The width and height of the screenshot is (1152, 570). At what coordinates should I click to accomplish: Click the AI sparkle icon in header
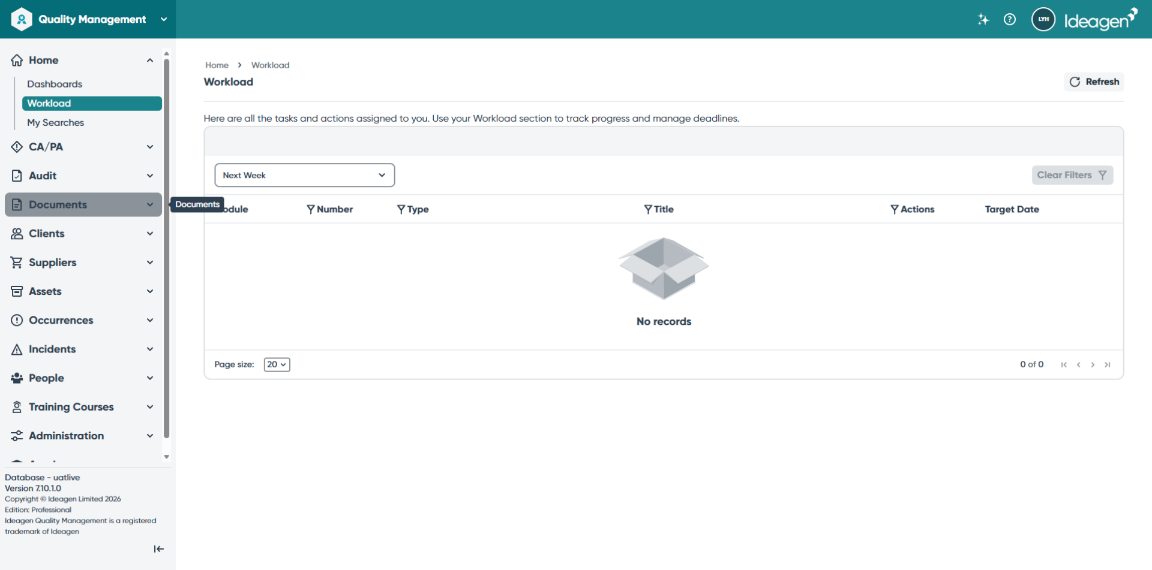983,19
